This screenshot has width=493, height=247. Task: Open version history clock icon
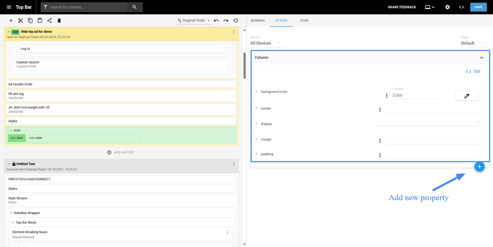tap(235, 21)
